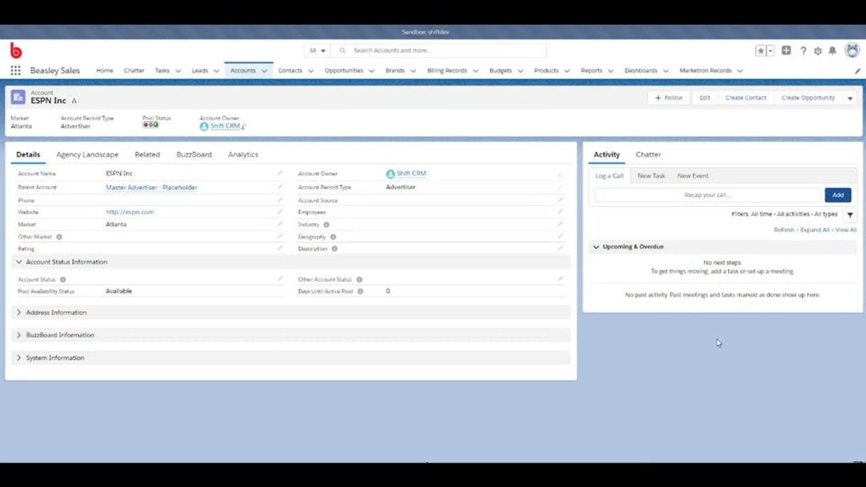Switch to the Analytics tab
The width and height of the screenshot is (866, 487).
[243, 154]
